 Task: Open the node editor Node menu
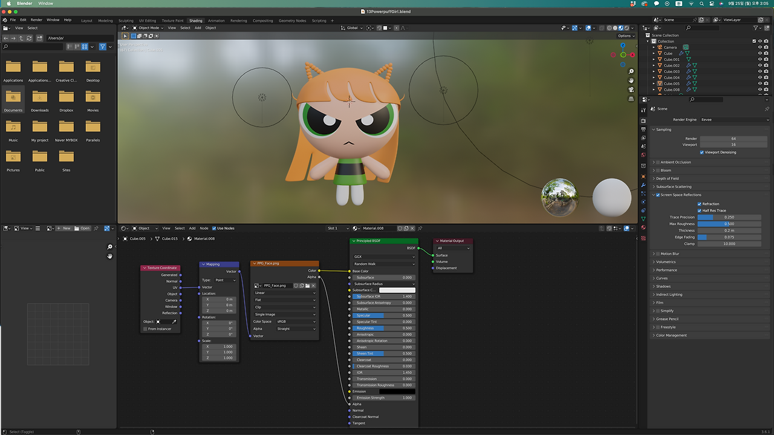pyautogui.click(x=204, y=228)
